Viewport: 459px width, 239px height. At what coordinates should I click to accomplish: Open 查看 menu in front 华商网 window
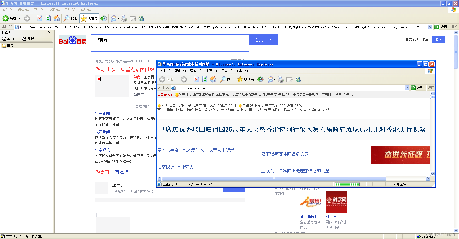tap(195, 71)
